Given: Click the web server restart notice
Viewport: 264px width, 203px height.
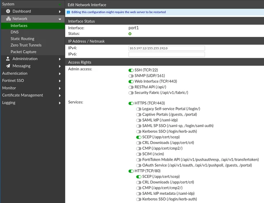Looking at the screenshot, I should [118, 12].
